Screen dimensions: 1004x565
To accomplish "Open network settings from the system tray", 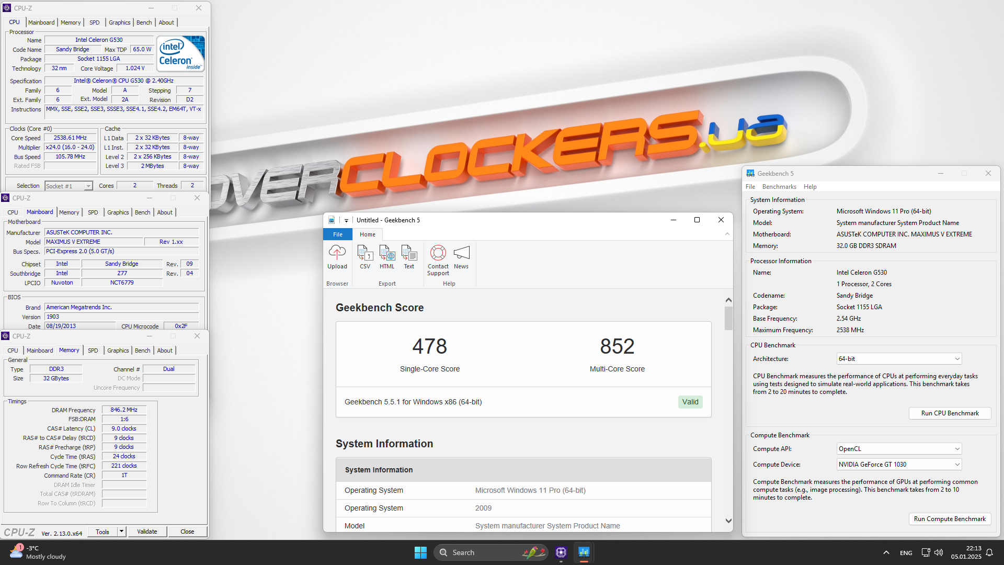I will (x=926, y=552).
